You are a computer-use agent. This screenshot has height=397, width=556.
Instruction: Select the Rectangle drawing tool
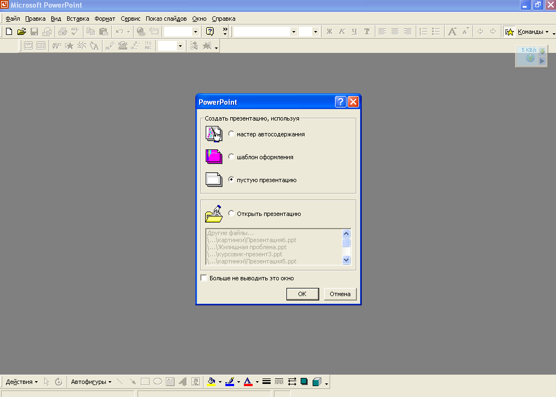(x=145, y=382)
